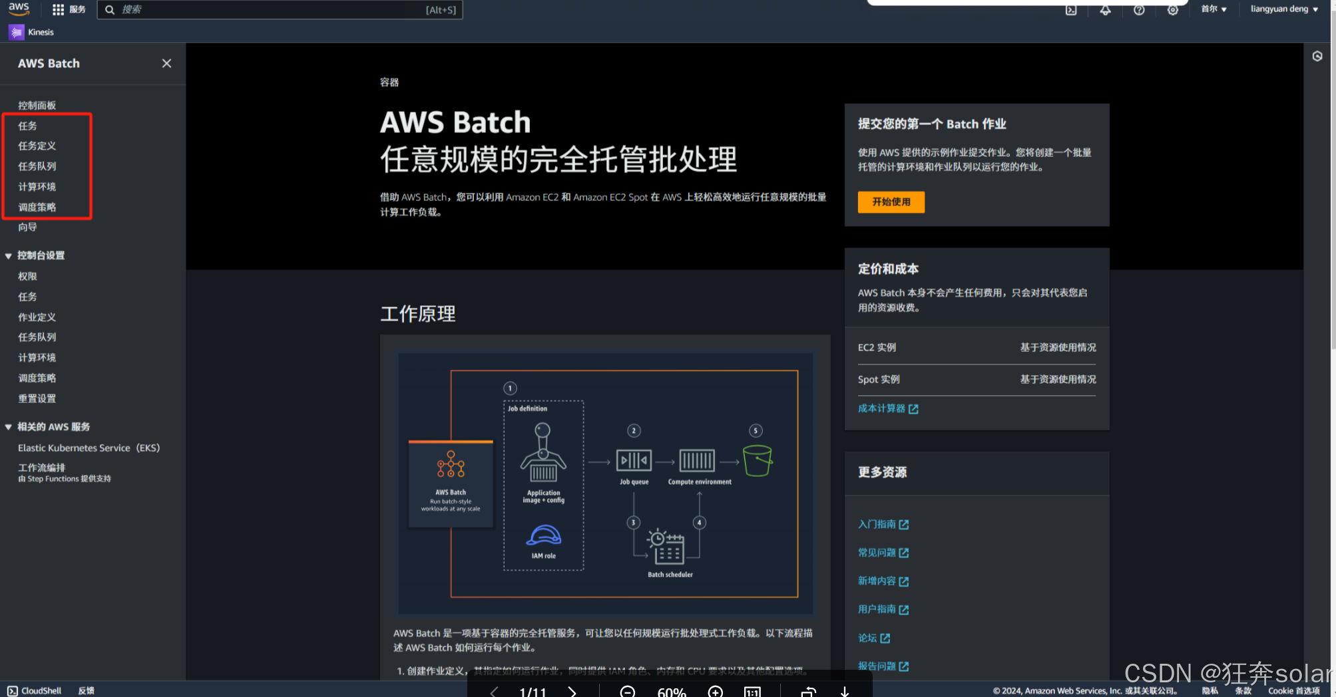This screenshot has width=1336, height=697.
Task: Open the services grid menu
Action: [59, 9]
